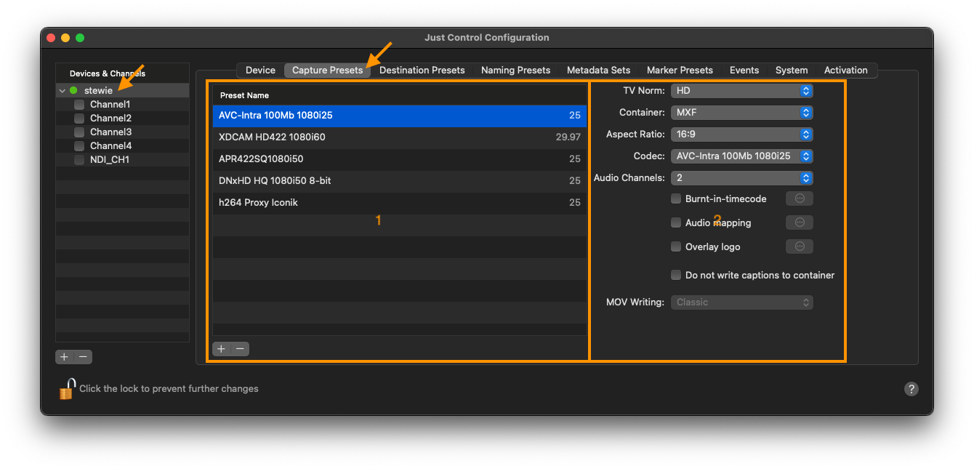
Task: Close the Just Control Configuration window
Action: (x=51, y=38)
